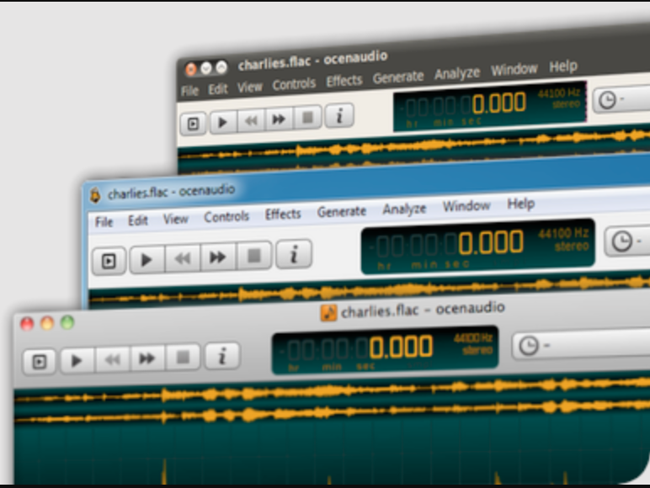
Task: Open Effects menu in Windows ocenaudio window
Action: point(283,214)
